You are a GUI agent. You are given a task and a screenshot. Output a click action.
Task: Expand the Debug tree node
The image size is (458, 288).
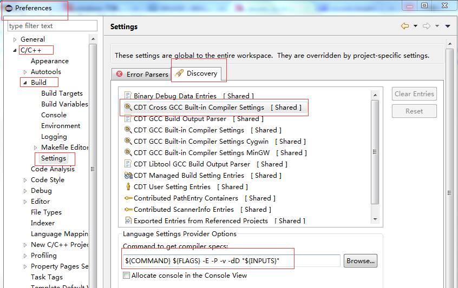(25, 191)
